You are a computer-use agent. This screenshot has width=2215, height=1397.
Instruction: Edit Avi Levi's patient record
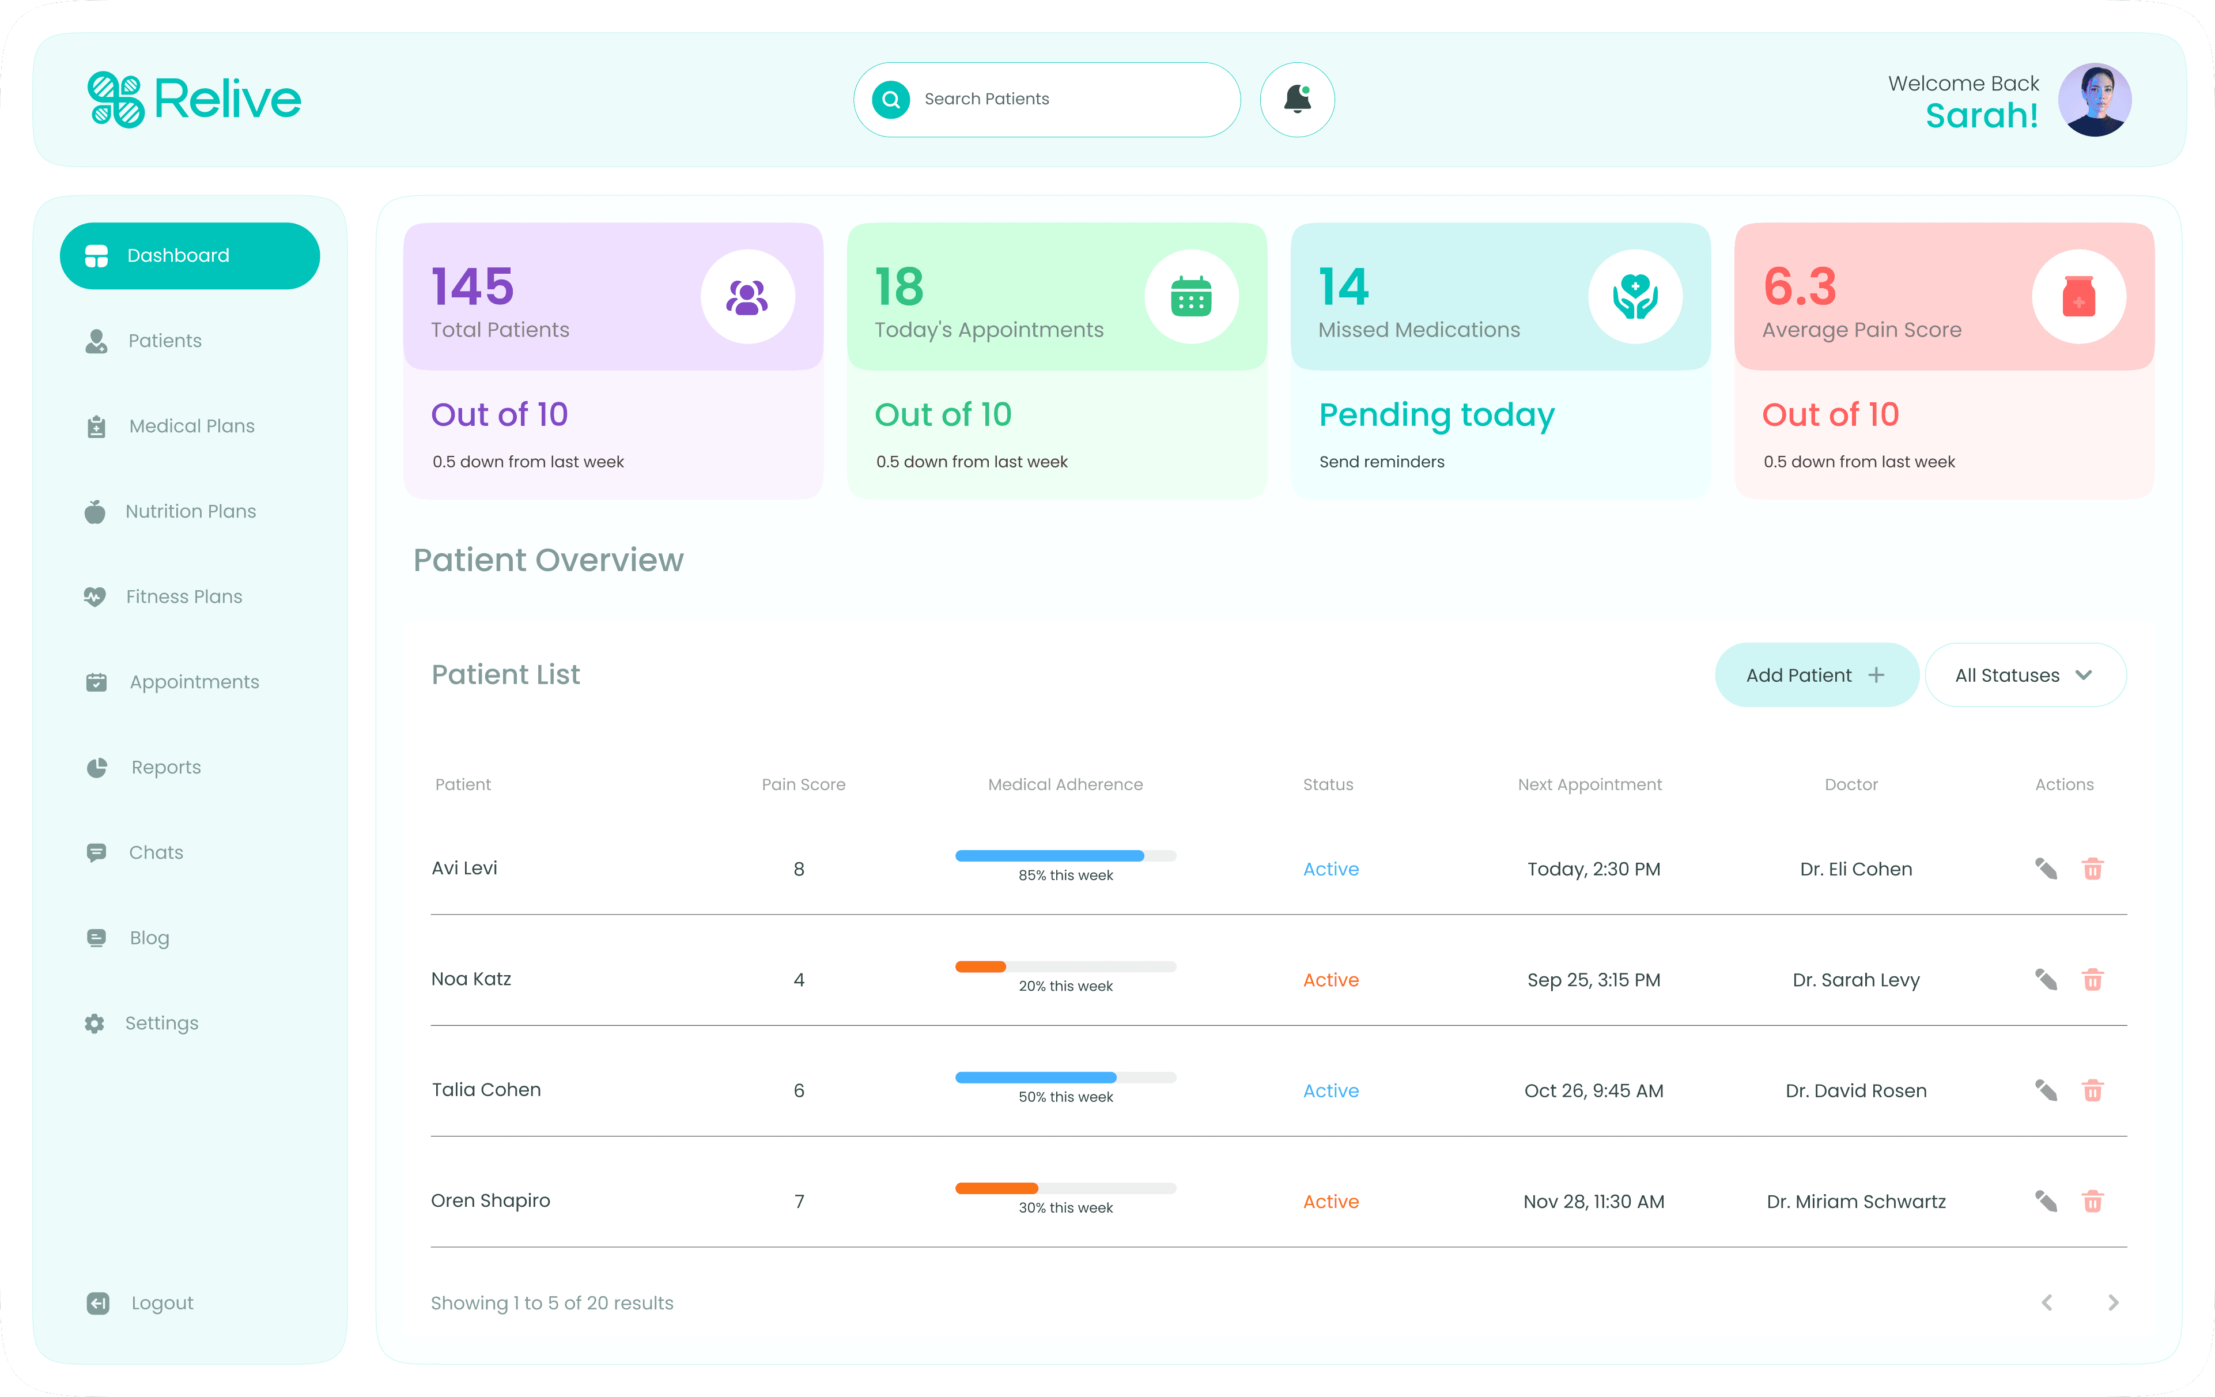click(2046, 869)
